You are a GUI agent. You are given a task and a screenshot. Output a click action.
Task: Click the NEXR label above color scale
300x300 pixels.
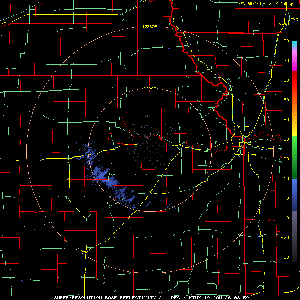(293, 20)
